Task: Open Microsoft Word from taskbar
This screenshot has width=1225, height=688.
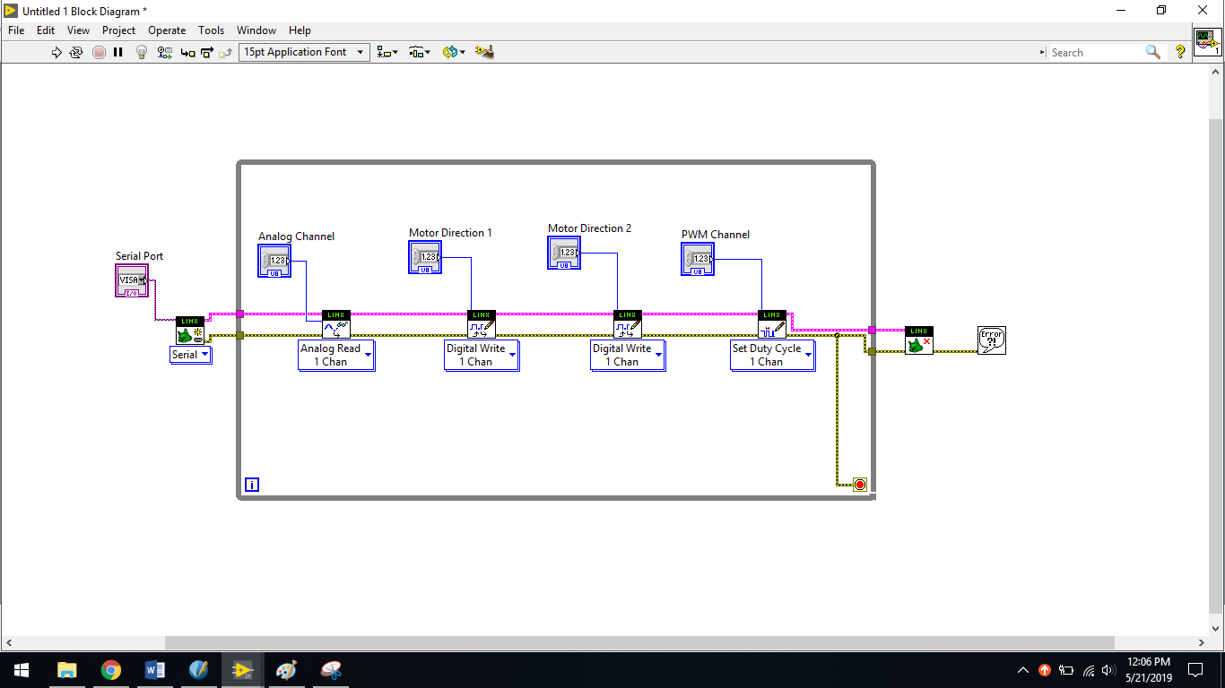Action: 154,670
